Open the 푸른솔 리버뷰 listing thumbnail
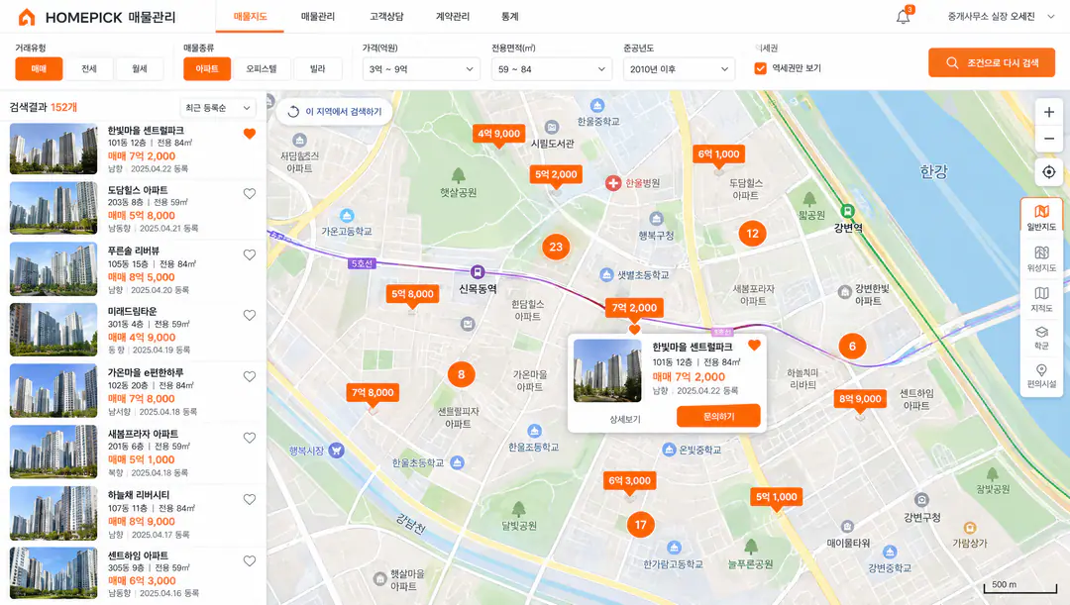This screenshot has width=1070, height=605. click(53, 268)
